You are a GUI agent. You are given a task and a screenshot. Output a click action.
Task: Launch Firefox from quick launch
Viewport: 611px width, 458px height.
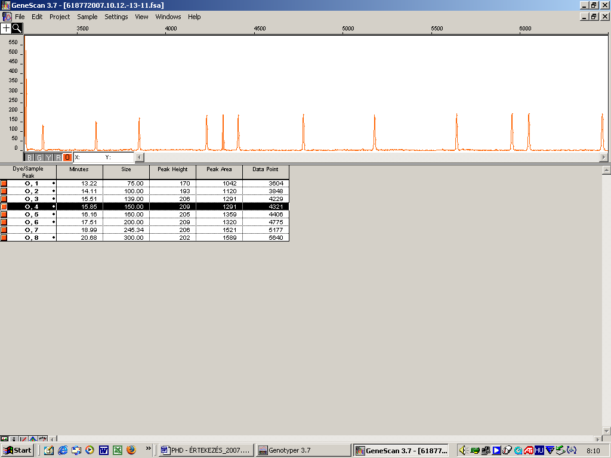point(131,450)
